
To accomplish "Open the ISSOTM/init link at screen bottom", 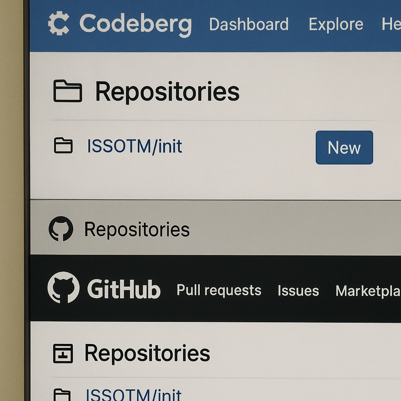I will [x=134, y=395].
